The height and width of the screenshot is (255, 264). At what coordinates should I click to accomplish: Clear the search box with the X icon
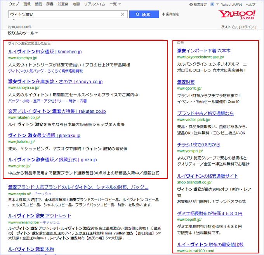(x=123, y=14)
